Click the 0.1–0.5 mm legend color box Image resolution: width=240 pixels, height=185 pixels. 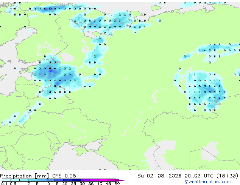6,180
